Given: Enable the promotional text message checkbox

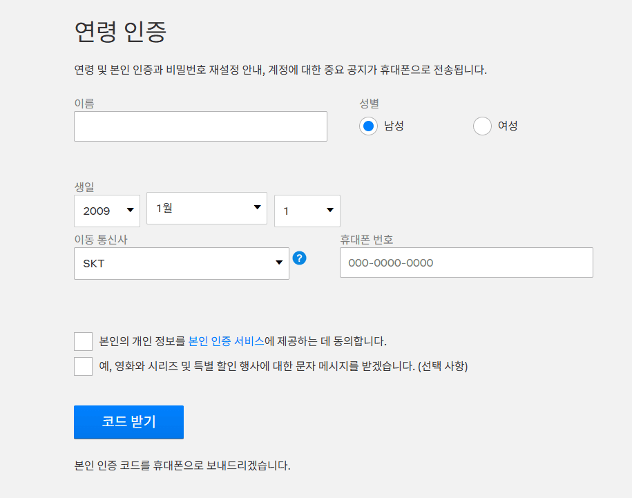Looking at the screenshot, I should coord(83,366).
